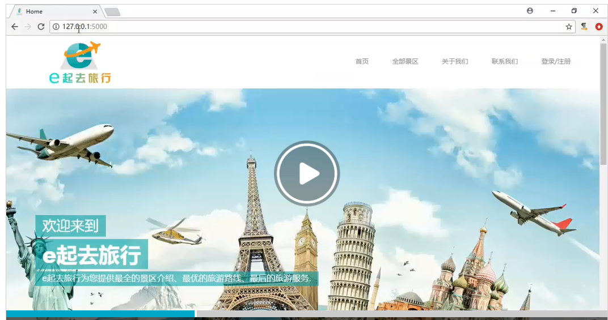Click the browser forward arrow
The image size is (608, 320).
click(x=28, y=27)
